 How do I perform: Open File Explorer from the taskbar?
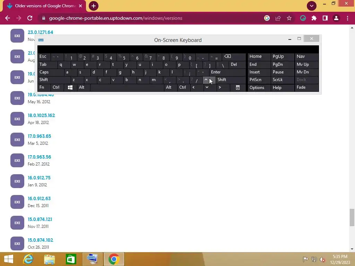pyautogui.click(x=49, y=259)
